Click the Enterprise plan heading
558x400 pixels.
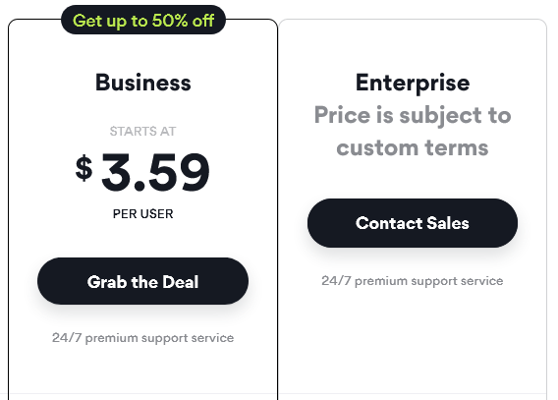(413, 83)
